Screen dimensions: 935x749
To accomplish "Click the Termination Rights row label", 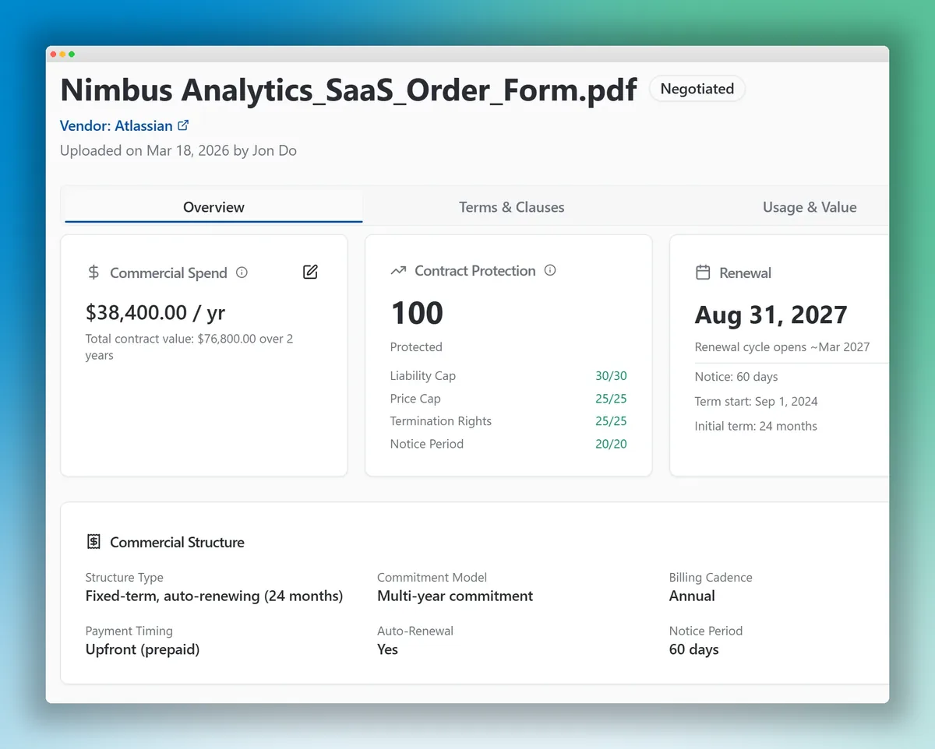I will (x=441, y=421).
